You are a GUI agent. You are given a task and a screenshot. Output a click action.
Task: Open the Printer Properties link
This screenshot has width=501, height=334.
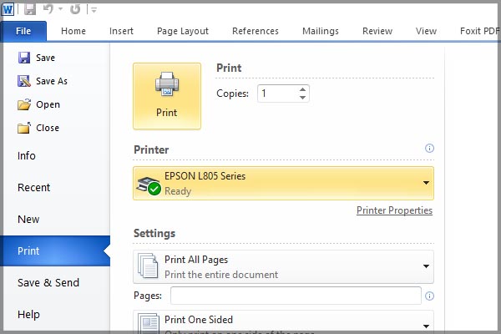tap(394, 210)
